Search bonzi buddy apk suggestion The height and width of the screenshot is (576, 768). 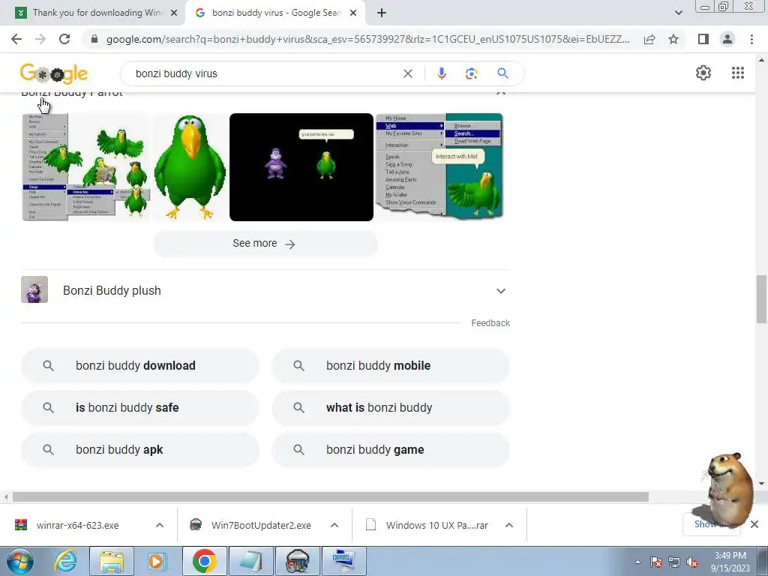pos(140,450)
